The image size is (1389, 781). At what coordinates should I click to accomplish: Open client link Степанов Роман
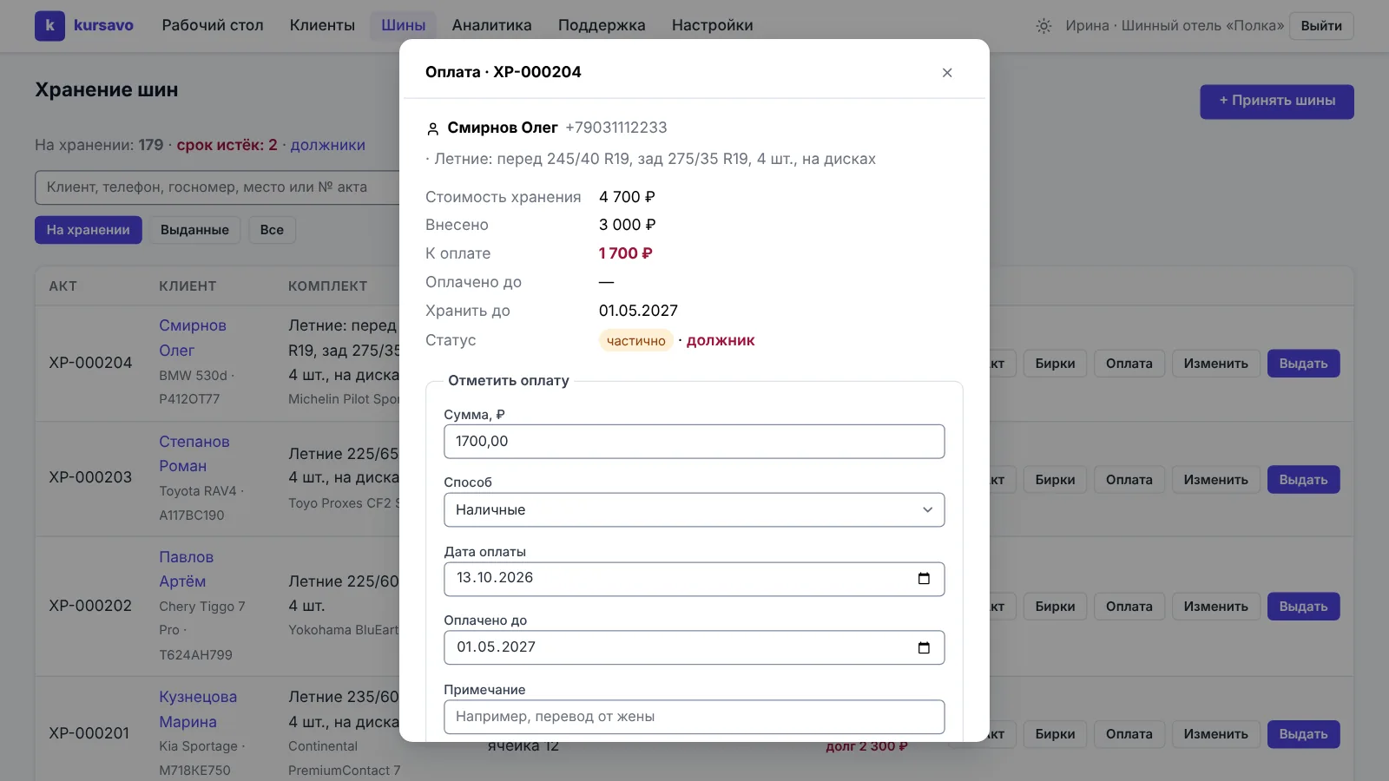[x=194, y=454]
